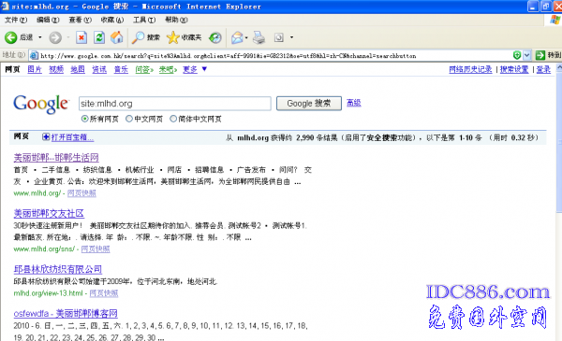The width and height of the screenshot is (562, 341).
Task: Click the Forward arrow icon
Action: (55, 37)
